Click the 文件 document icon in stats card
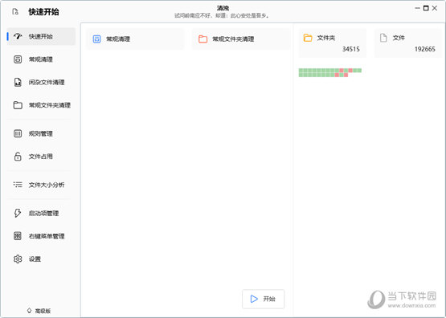Screen dimensions: 446x318 pos(383,38)
